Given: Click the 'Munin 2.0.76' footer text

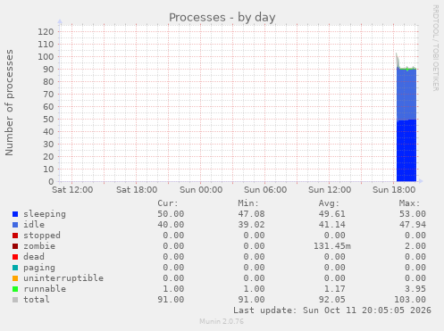Looking at the screenshot, I should (x=222, y=321).
